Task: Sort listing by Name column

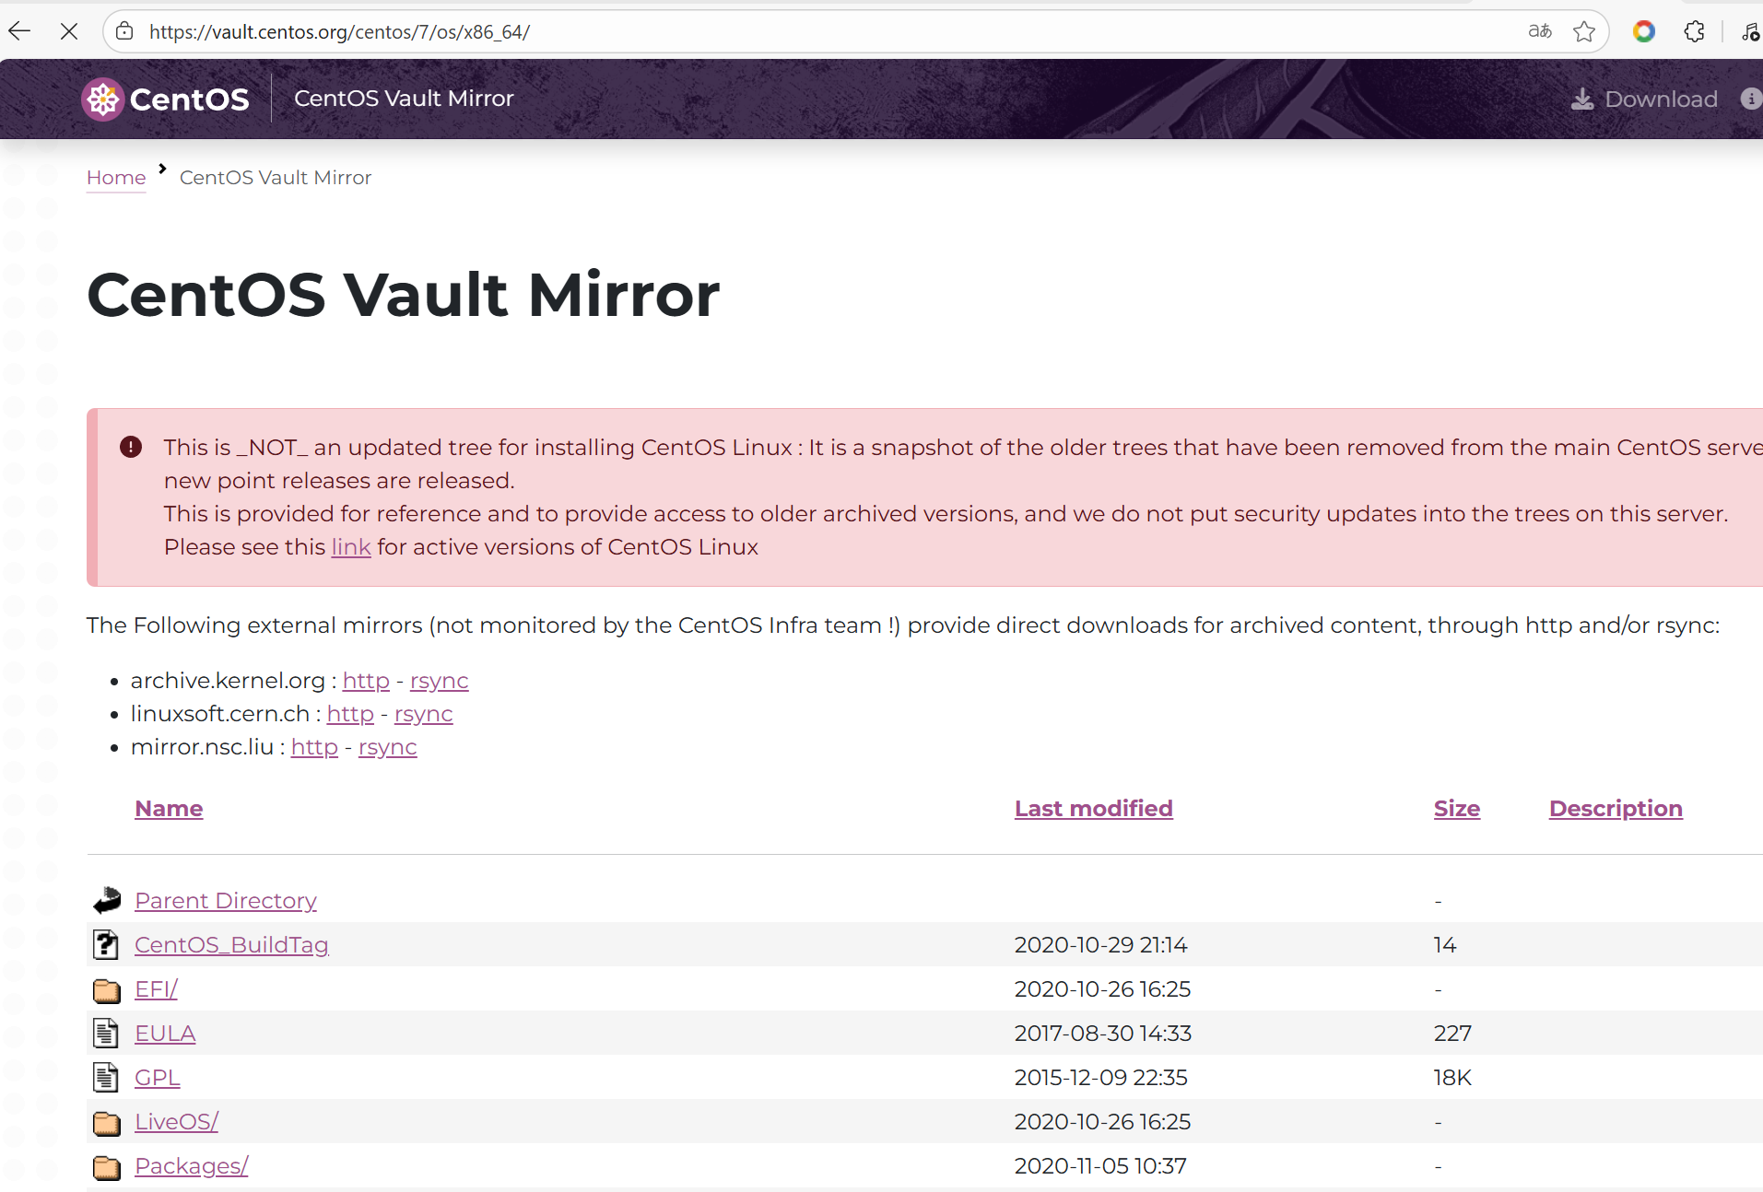Action: pos(169,808)
